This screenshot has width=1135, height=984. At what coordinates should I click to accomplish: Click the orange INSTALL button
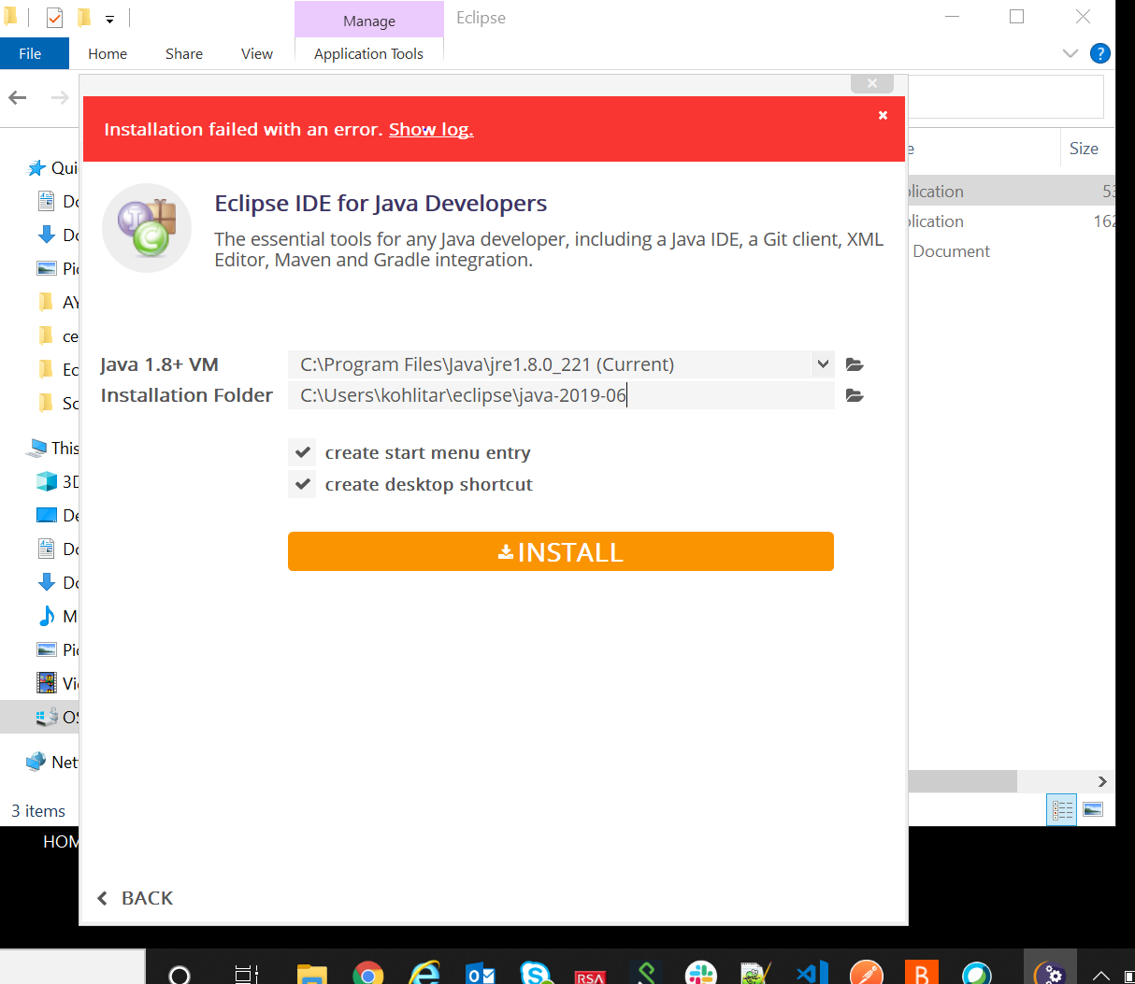coord(561,551)
